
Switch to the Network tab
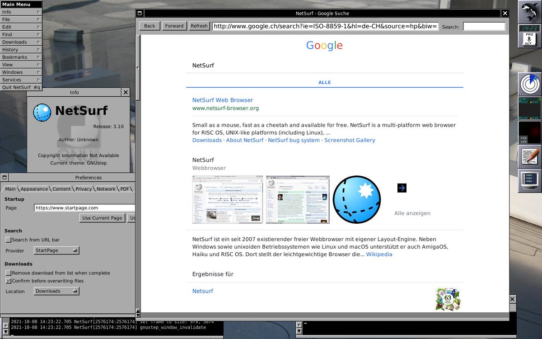[x=106, y=189]
